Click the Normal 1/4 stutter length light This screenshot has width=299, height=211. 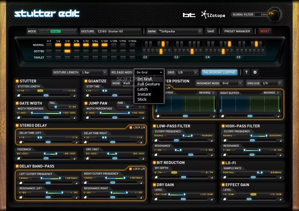click(x=58, y=45)
